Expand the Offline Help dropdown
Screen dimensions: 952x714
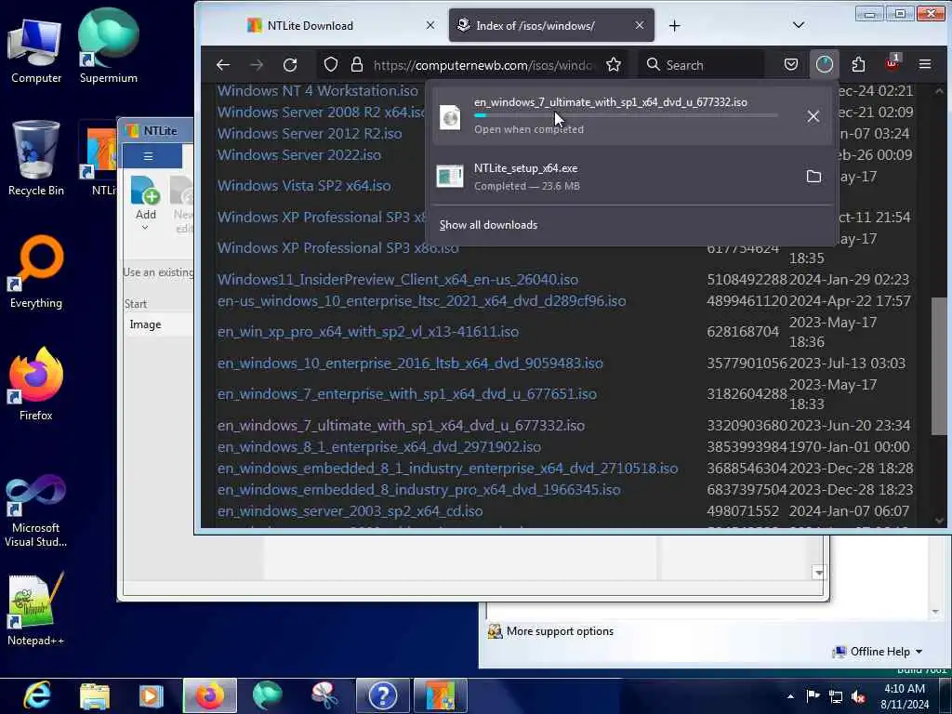tap(879, 652)
